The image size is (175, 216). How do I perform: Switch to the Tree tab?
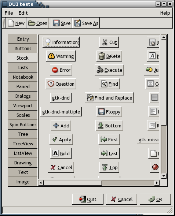tap(23, 134)
